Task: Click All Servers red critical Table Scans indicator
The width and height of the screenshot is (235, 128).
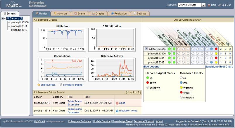Action: click(216, 49)
